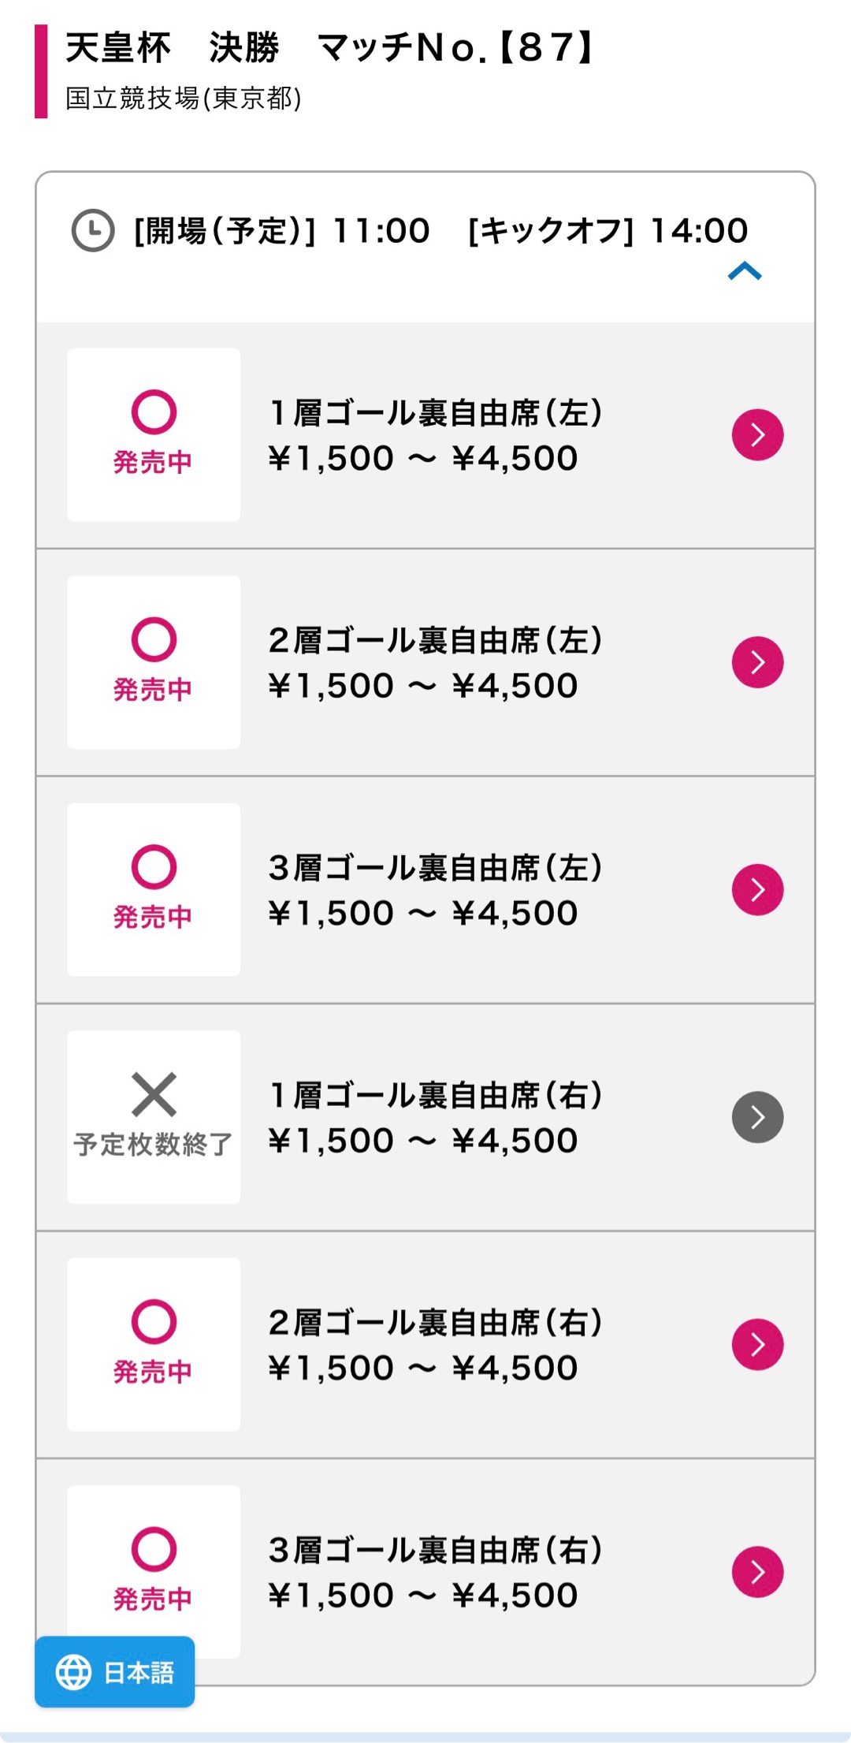Viewport: 851px width, 1743px height.
Task: Click globe icon on the language button
Action: (x=74, y=1672)
